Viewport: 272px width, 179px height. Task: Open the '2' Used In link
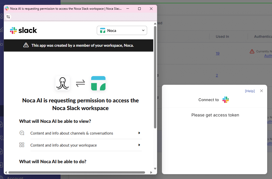(217, 75)
